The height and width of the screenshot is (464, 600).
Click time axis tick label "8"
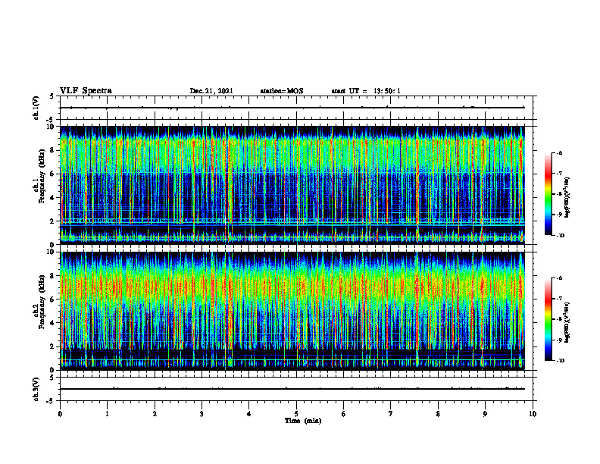pos(438,414)
